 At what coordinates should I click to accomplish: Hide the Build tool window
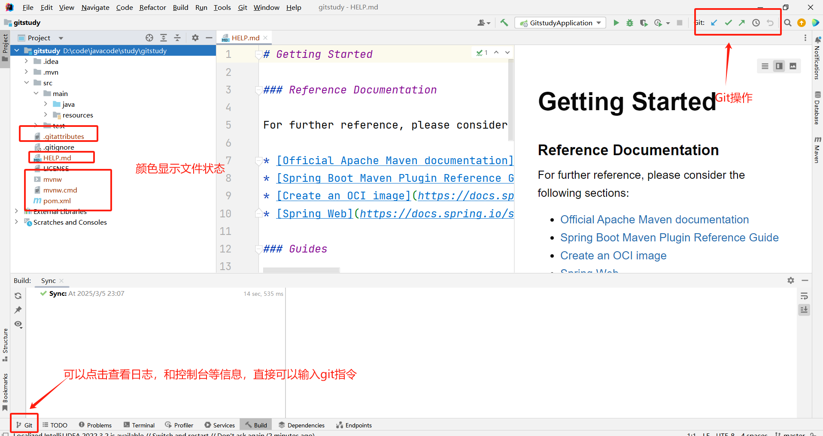click(805, 280)
